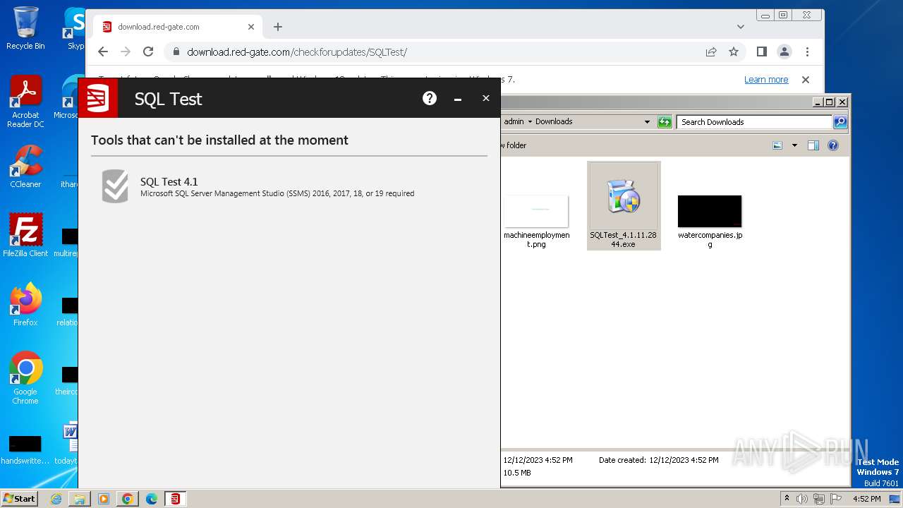Open Acrobat Reader DC desktop icon
Screen dimensions: 903x508
(25, 102)
